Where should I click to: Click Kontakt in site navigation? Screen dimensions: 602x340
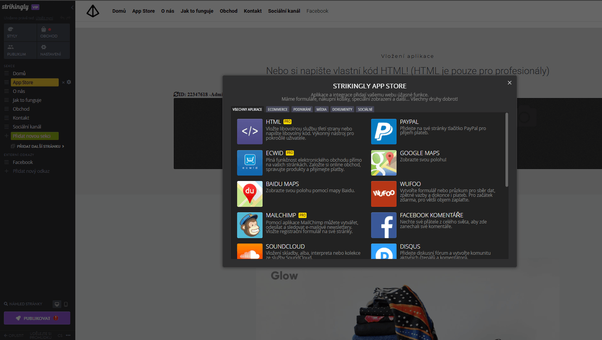click(253, 11)
